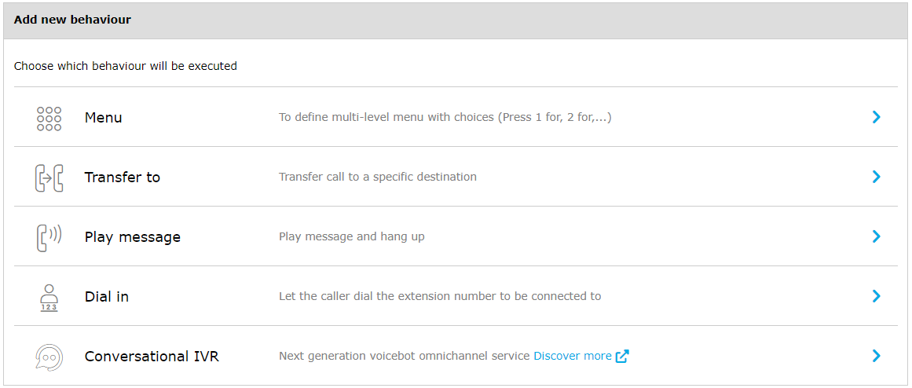This screenshot has width=912, height=388.
Task: Click the Menu keypad dots icon
Action: pos(49,118)
